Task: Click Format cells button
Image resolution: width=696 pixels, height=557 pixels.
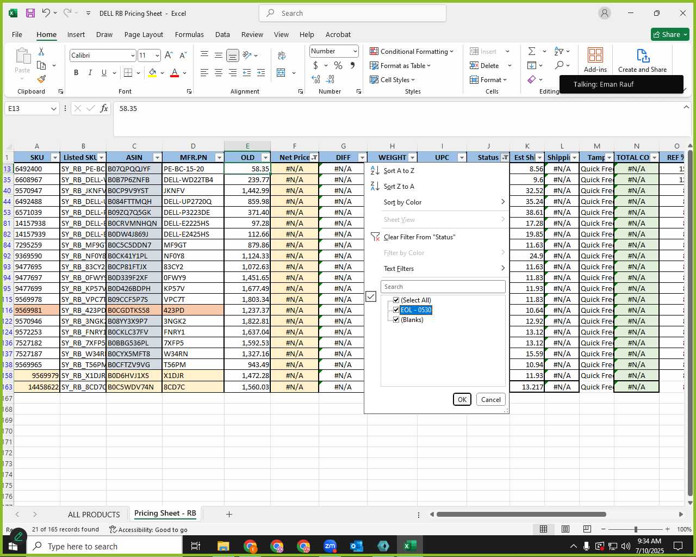Action: (x=488, y=79)
